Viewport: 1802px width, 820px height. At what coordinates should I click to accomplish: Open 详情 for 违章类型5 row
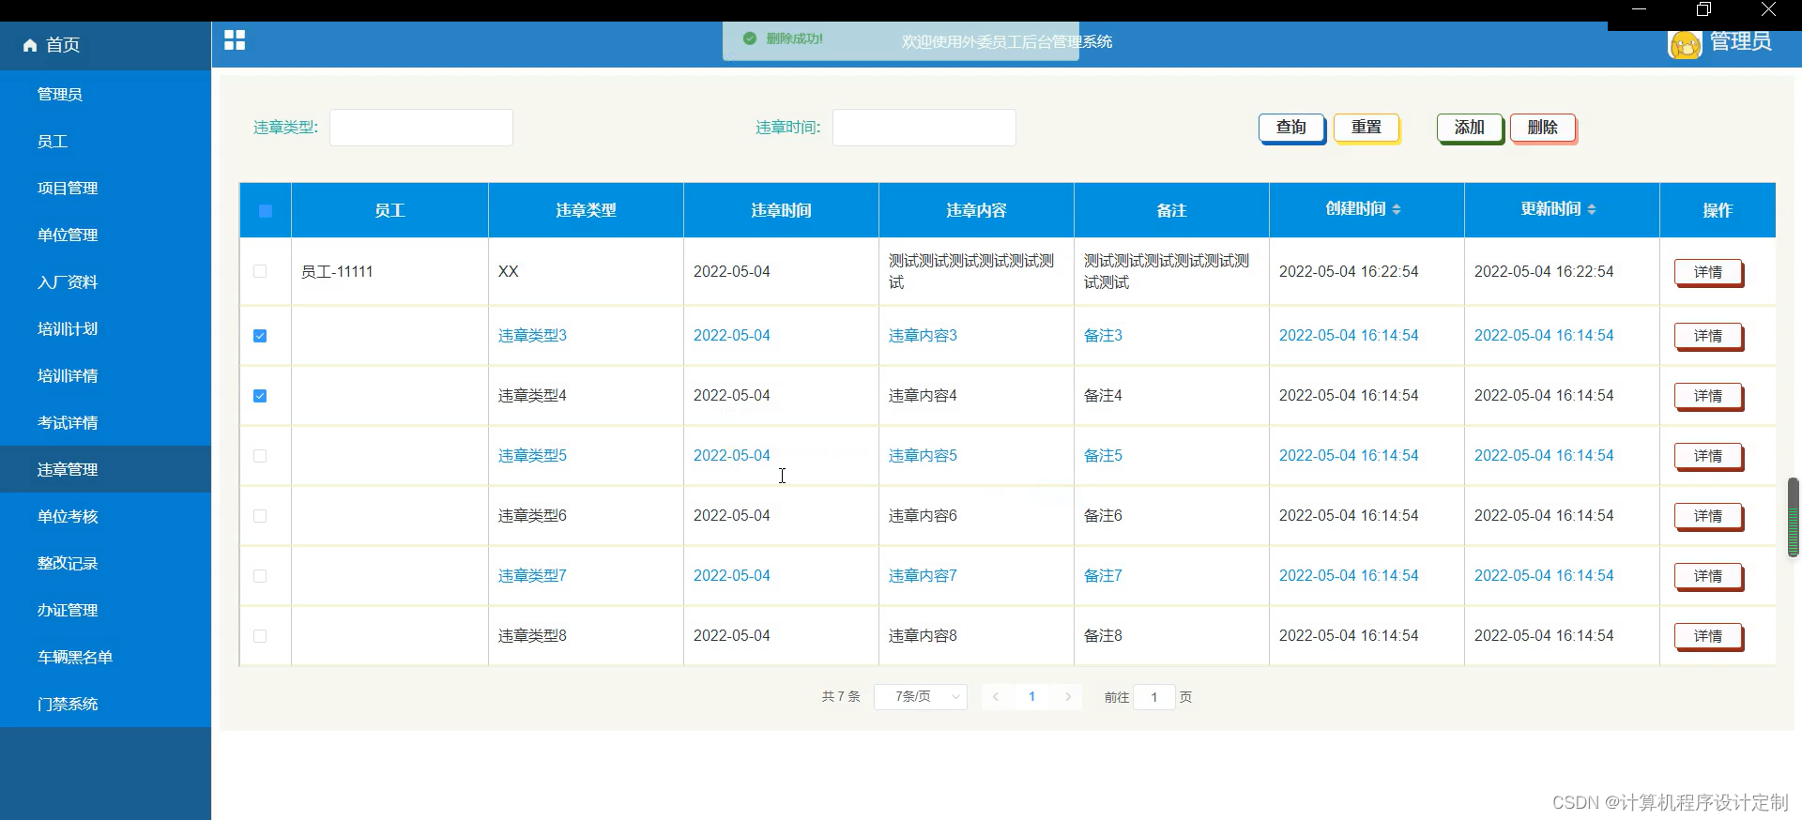[1708, 456]
